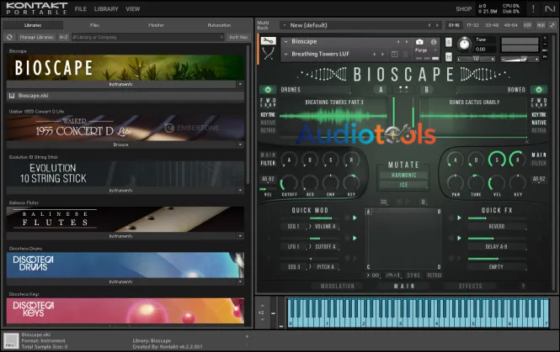
Task: Switch to the Files browser tab
Action: (x=94, y=25)
